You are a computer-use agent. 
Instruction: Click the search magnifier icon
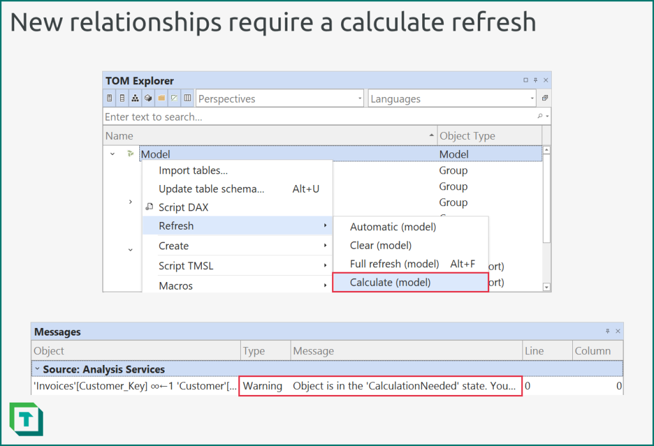click(x=540, y=117)
